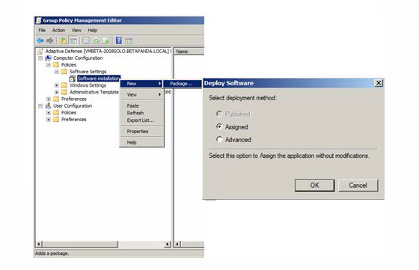The height and width of the screenshot is (270, 419).
Task: Click the tree pane scroll right arrow
Action: [168, 244]
